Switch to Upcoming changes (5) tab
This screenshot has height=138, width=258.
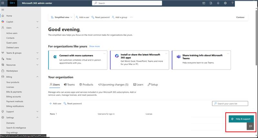(113, 84)
